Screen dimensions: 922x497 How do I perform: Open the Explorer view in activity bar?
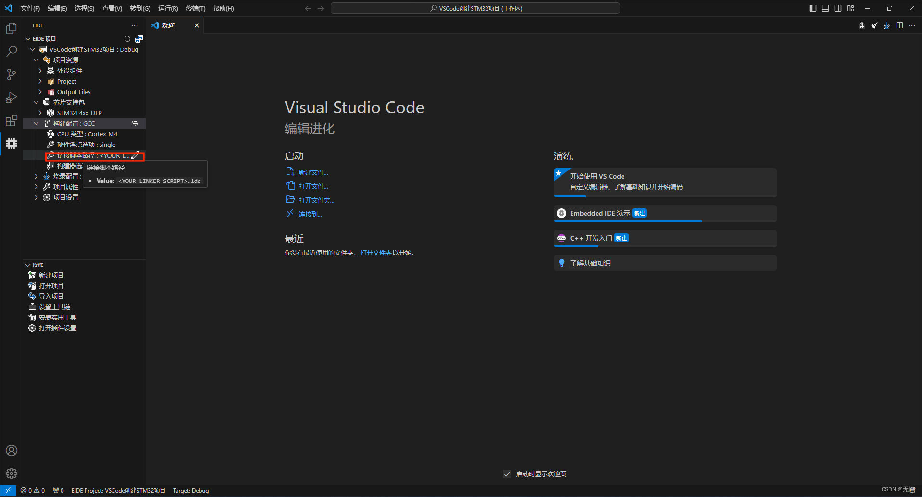pos(12,28)
